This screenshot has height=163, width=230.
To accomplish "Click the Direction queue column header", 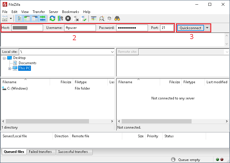I will click(x=62, y=136).
